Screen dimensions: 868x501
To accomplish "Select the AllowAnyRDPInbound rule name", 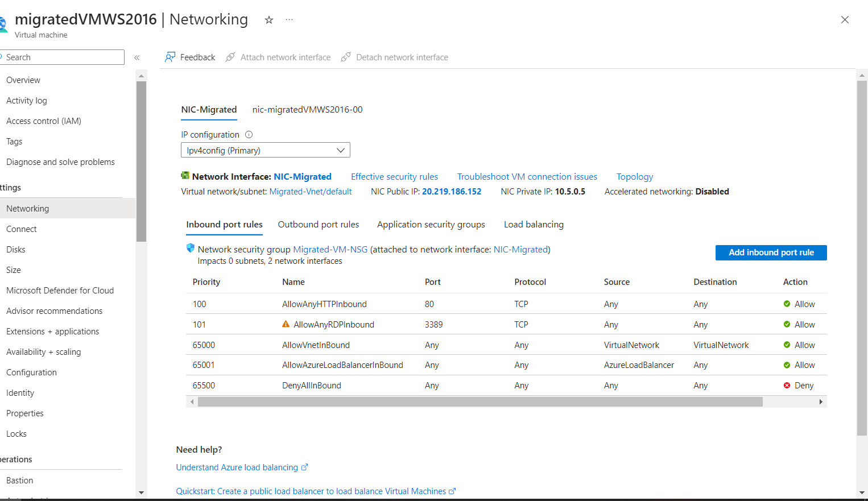I will coord(334,325).
